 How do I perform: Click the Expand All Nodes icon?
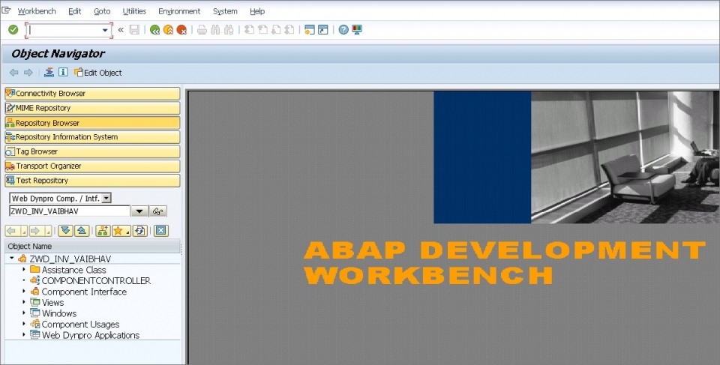(66, 231)
